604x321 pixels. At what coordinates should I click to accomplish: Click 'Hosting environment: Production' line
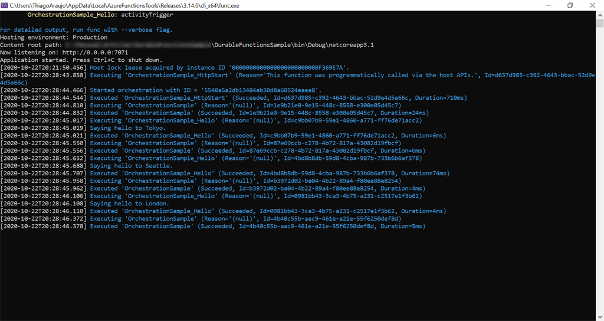(54, 37)
